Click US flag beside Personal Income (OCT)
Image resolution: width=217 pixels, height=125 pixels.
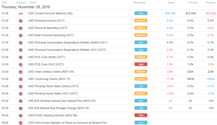click(21, 21)
